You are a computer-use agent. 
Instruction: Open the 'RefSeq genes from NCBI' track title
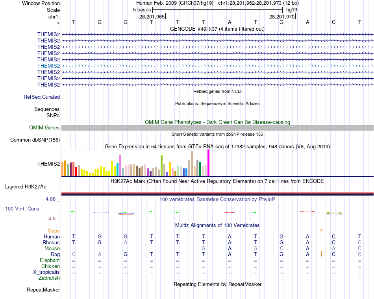217,91
